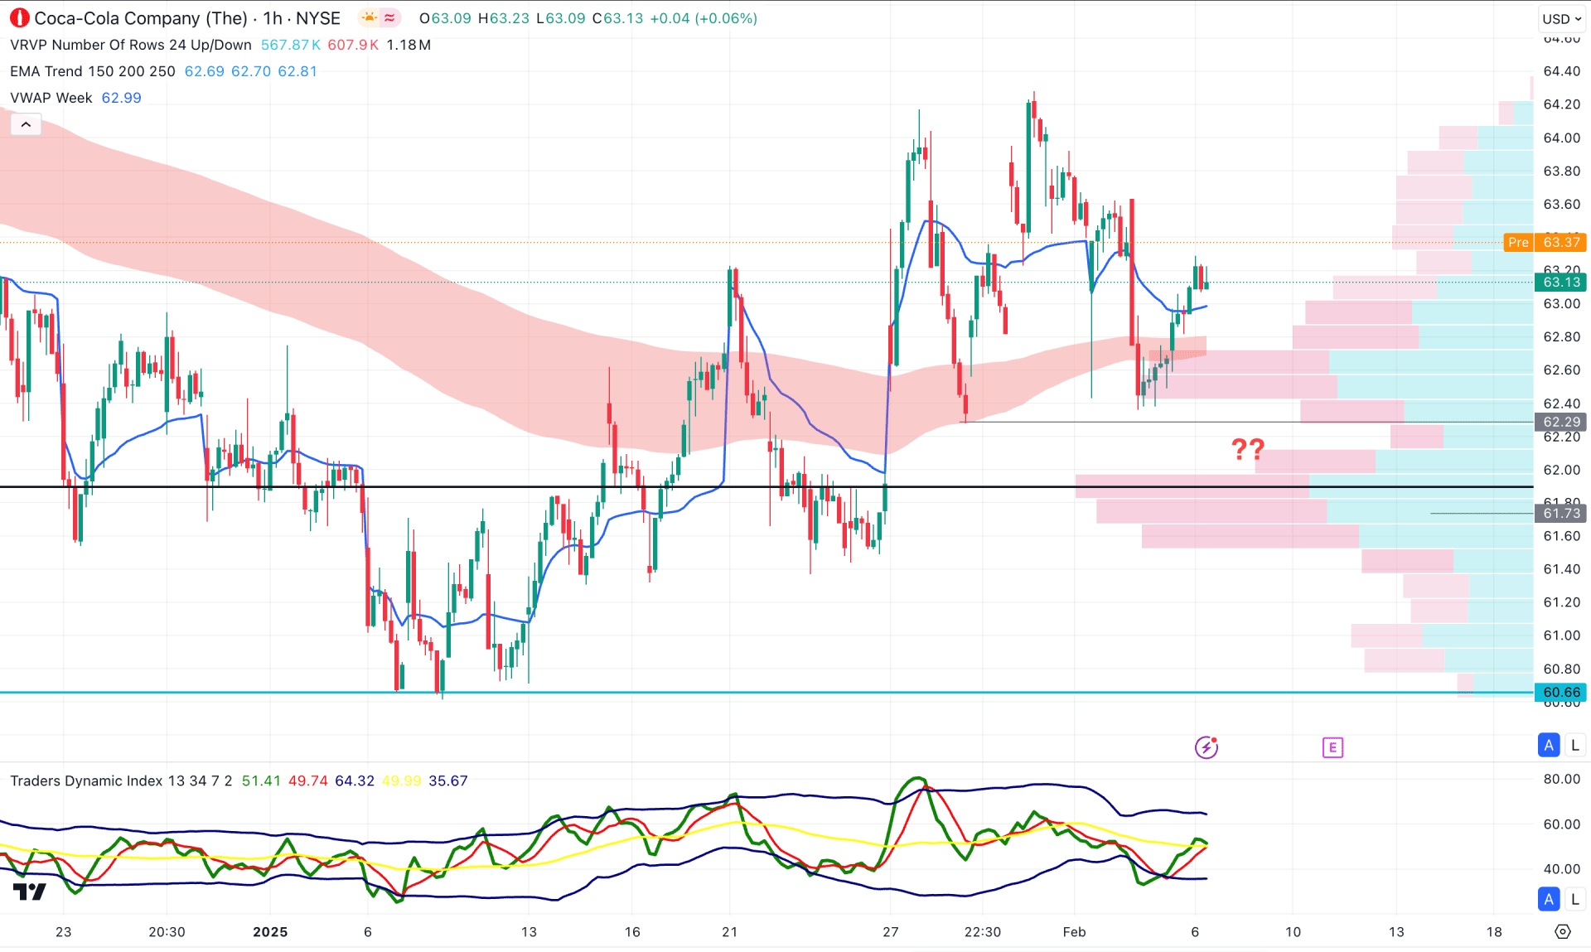Toggle log scale L on indicator pane
1591x952 pixels.
tap(1575, 898)
